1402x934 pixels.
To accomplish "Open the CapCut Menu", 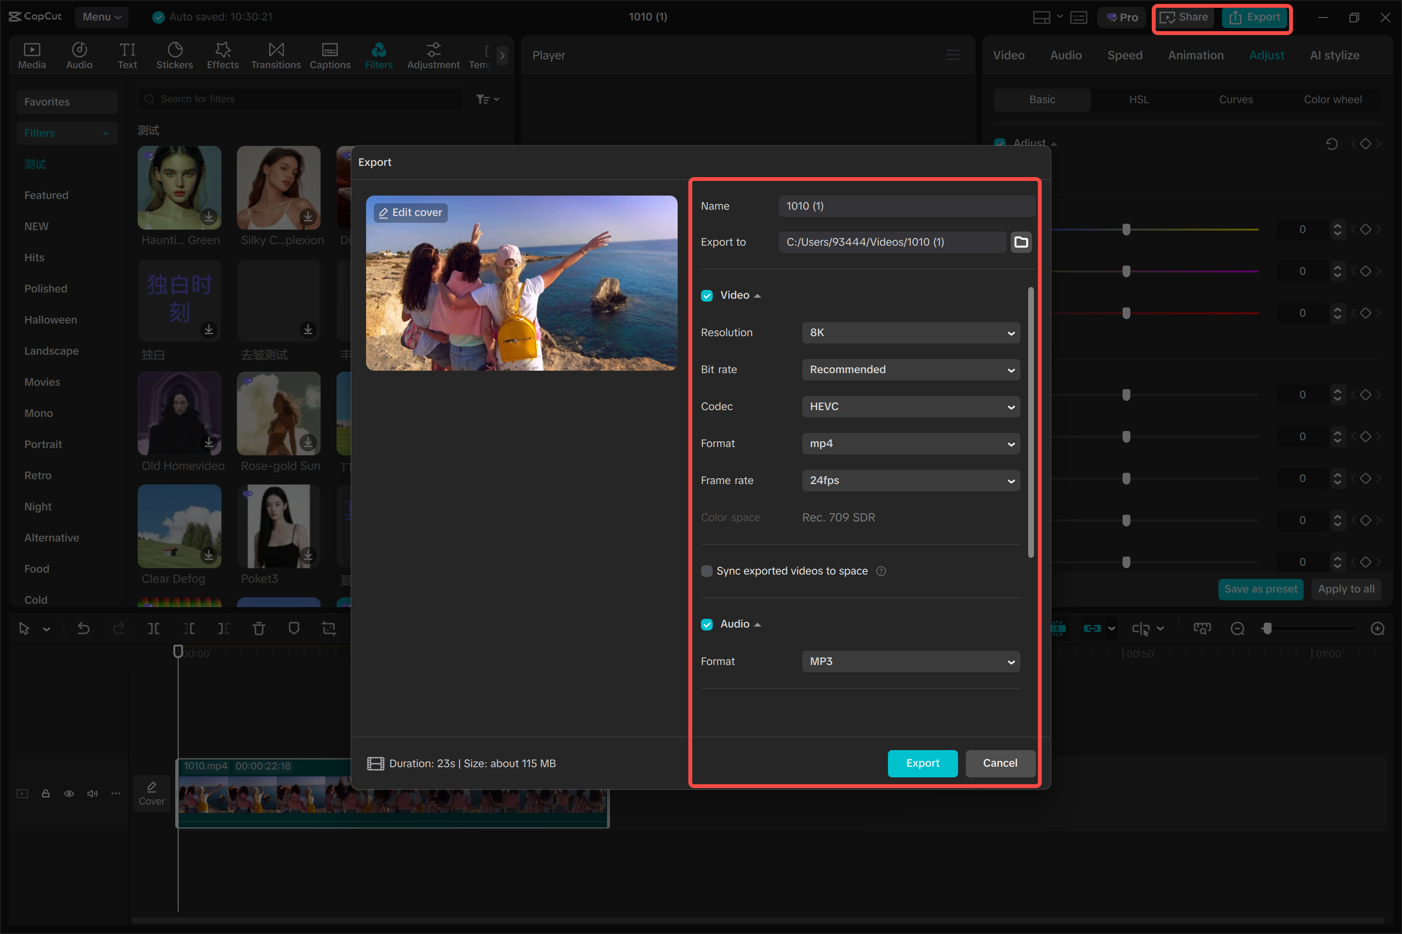I will click(100, 17).
